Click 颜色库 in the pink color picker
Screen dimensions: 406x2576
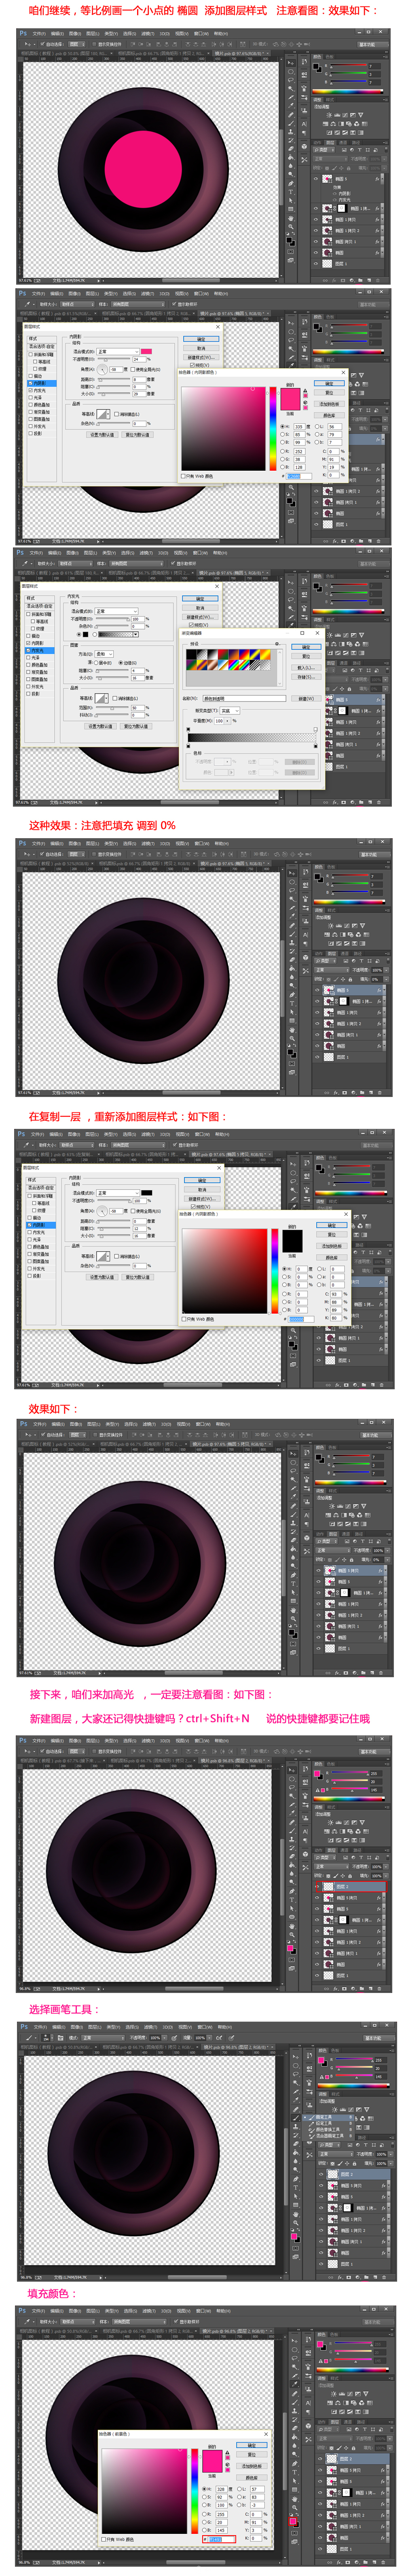pyautogui.click(x=330, y=415)
